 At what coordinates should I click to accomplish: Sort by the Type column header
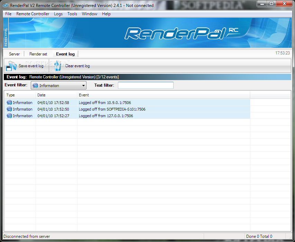point(20,95)
